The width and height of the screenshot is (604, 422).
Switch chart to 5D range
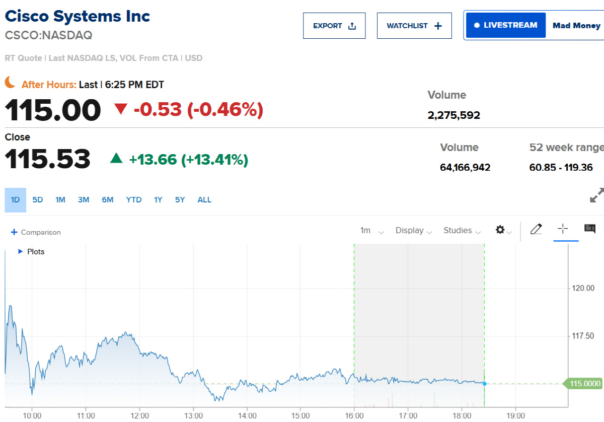coord(38,200)
